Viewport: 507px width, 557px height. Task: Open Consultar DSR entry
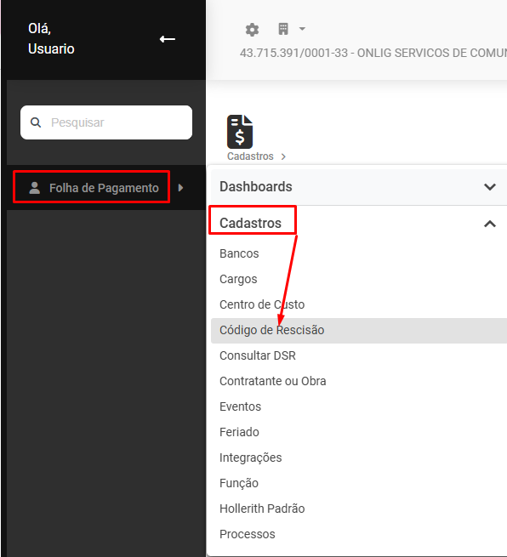258,355
